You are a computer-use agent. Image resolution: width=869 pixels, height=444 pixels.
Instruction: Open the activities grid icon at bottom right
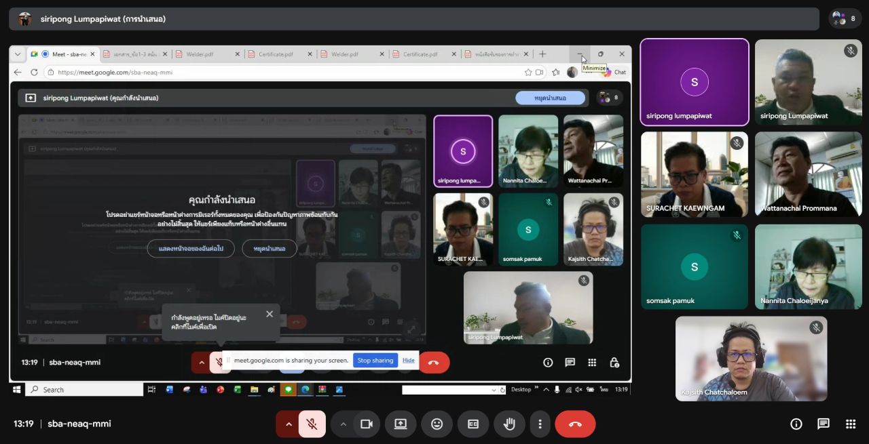(x=851, y=424)
